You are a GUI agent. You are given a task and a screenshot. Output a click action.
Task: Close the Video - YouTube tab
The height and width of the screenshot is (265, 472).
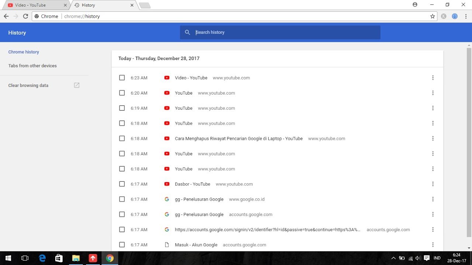65,5
